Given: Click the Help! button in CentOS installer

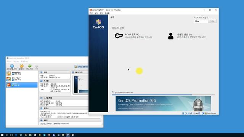Looking at the screenshot, I should point(212,21).
